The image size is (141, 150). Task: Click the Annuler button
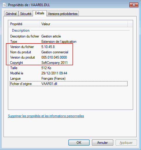click(102, 143)
